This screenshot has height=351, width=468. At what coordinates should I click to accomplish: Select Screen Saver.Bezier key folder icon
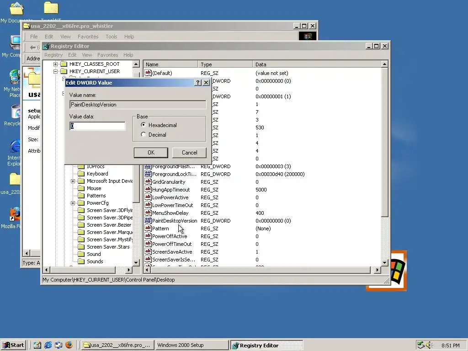(81, 225)
